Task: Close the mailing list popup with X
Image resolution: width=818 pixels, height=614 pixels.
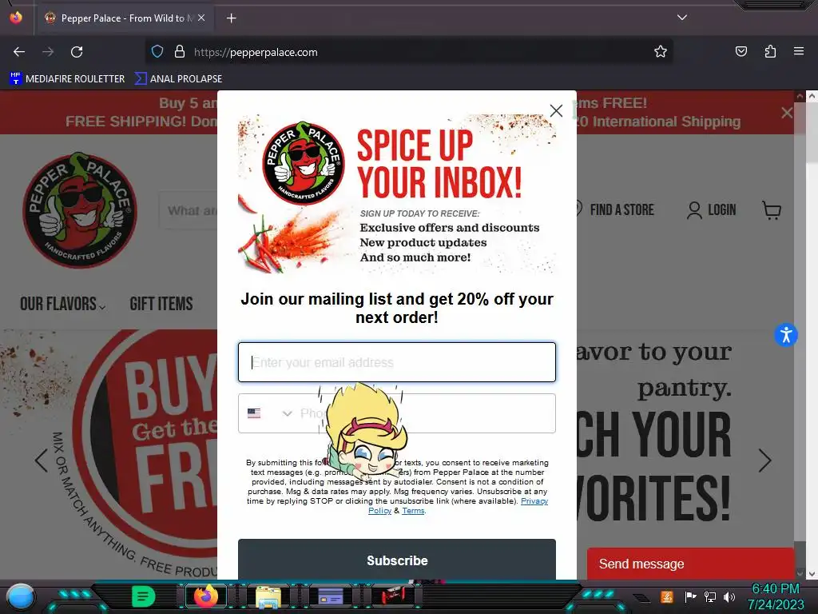Action: (556, 110)
